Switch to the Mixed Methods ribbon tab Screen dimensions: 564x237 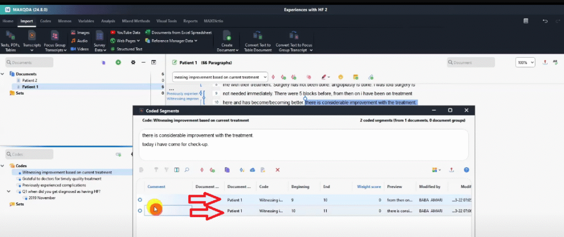tap(137, 21)
